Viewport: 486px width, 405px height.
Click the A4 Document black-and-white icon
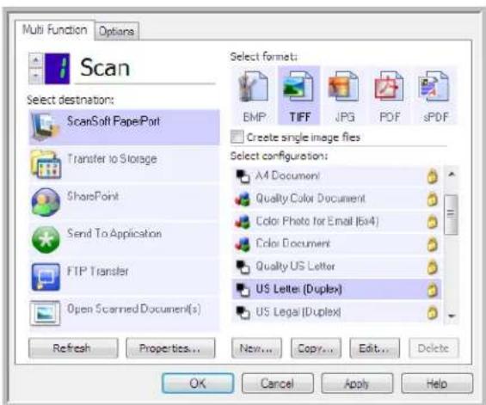click(243, 176)
